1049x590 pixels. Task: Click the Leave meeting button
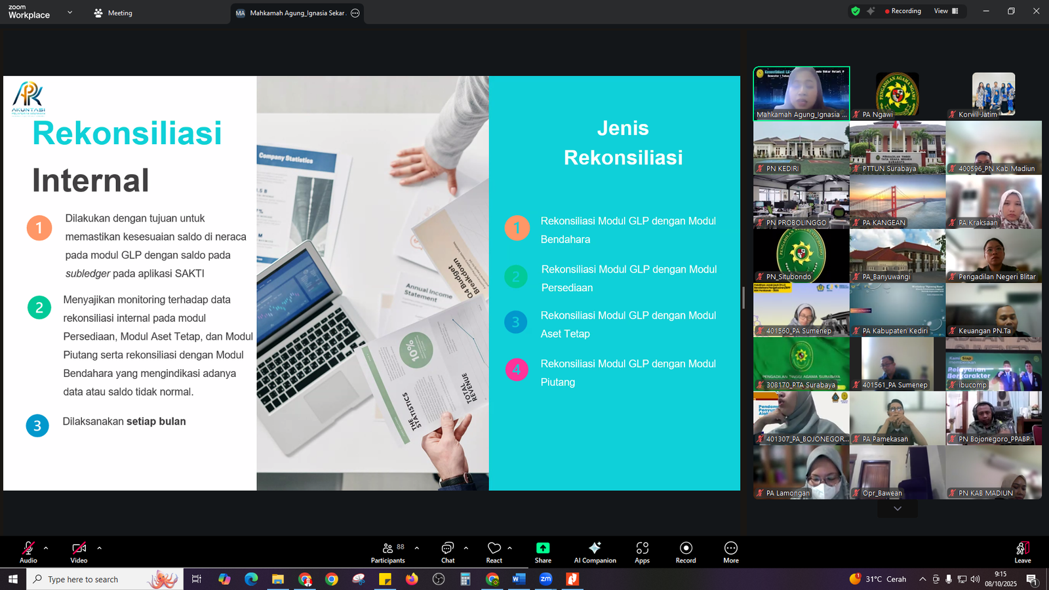click(x=1022, y=551)
